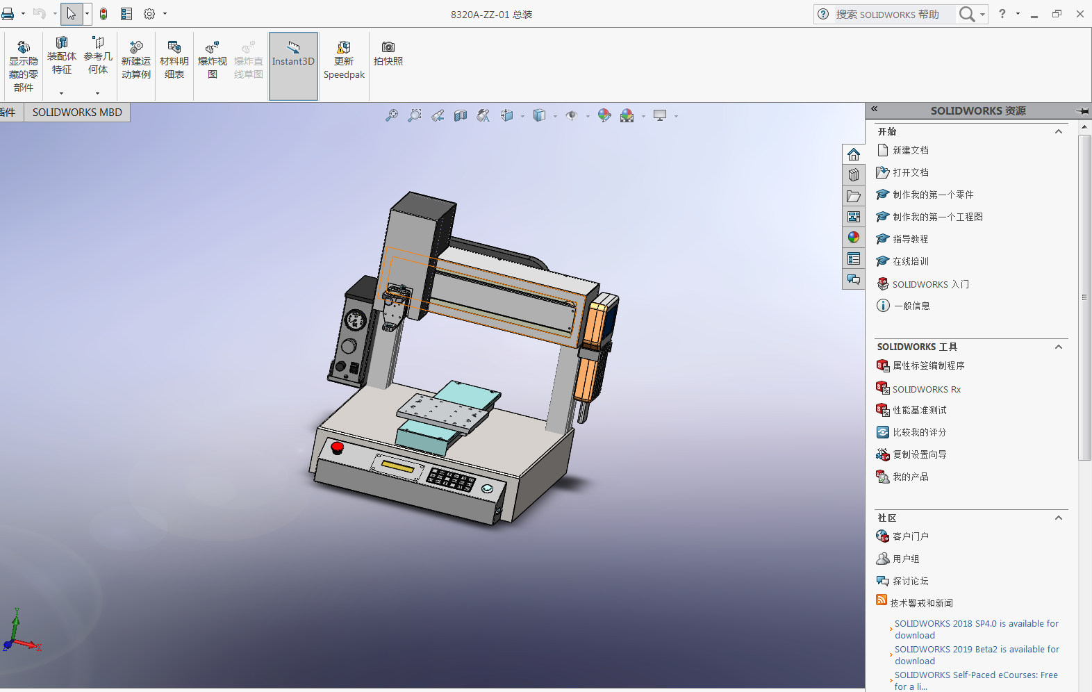Select the Section View tool icon

pos(460,116)
